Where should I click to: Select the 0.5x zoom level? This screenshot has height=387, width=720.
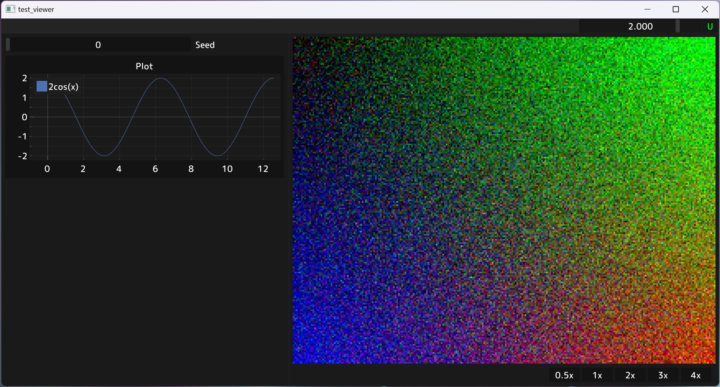564,375
